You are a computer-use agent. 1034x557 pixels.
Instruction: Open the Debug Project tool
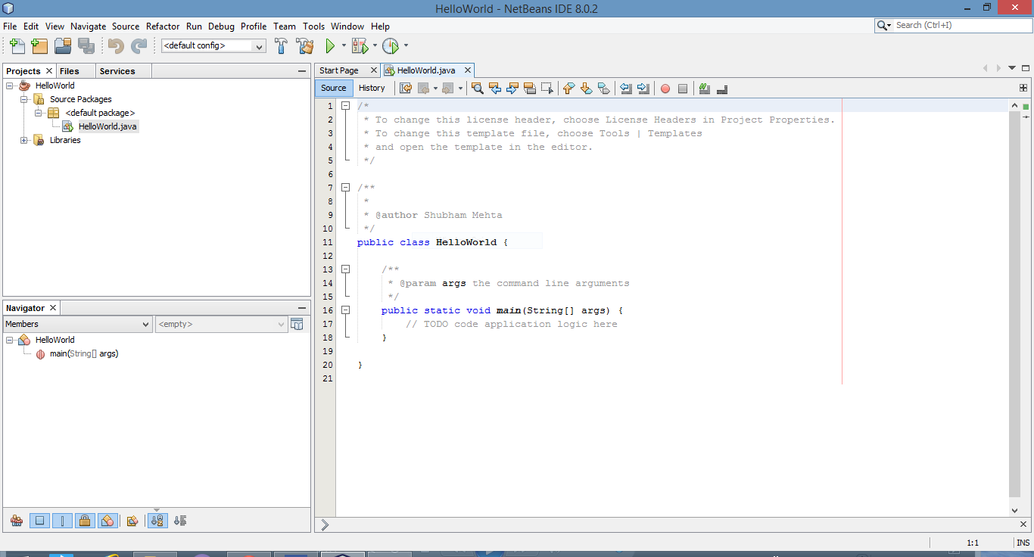click(x=361, y=45)
